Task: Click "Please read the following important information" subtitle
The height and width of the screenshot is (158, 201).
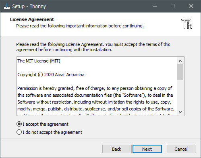Action: point(80,26)
